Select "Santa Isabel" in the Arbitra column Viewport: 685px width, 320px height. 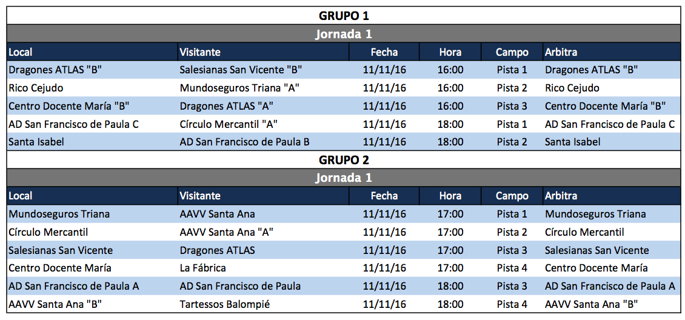(572, 142)
